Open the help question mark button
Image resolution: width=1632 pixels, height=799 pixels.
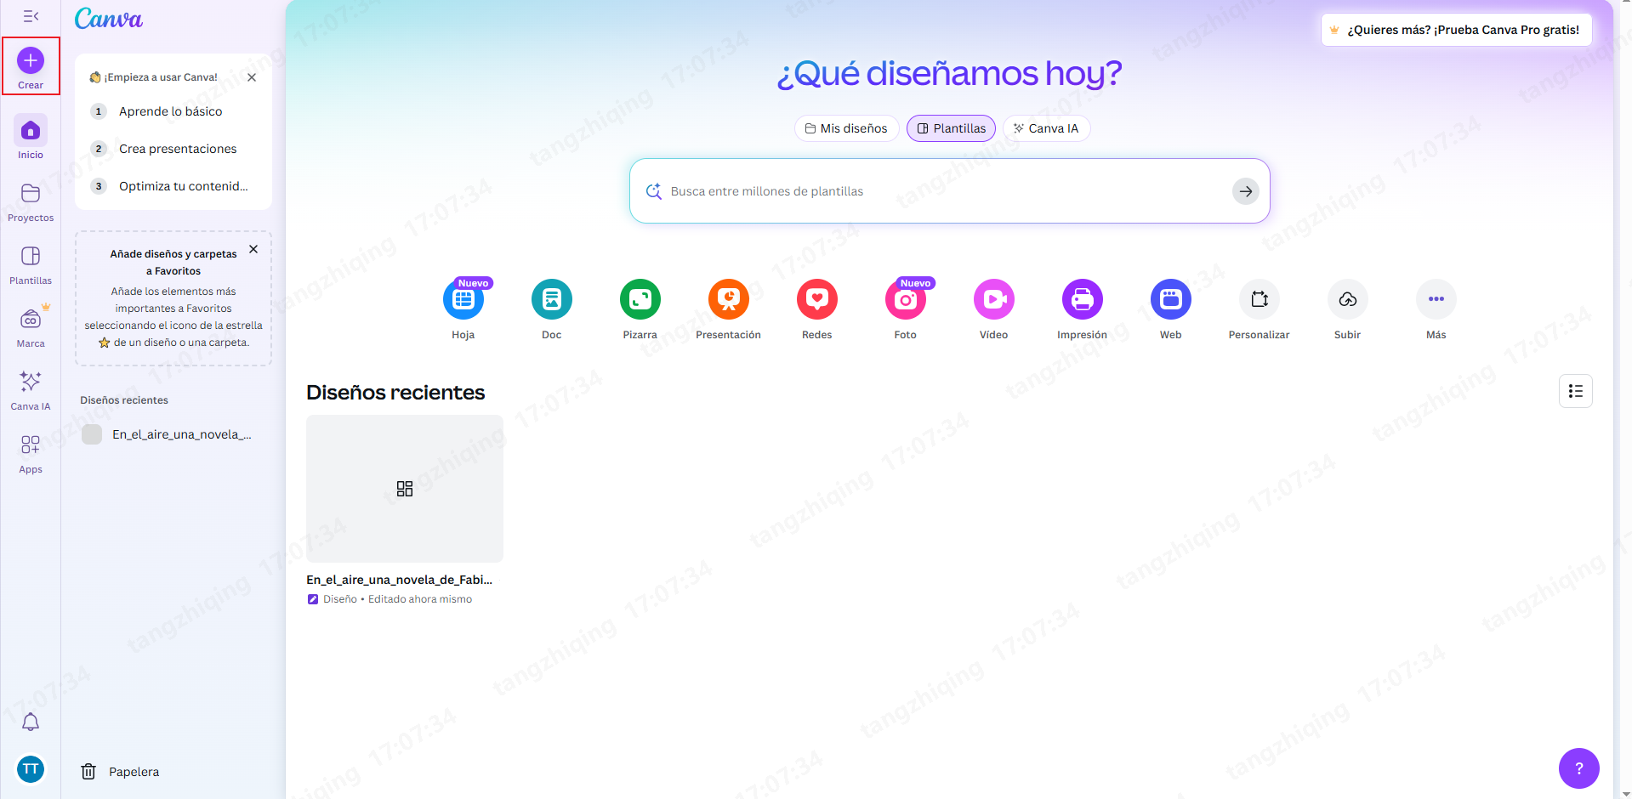1579,768
